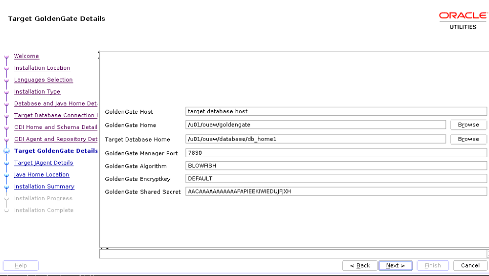Go to Target JAgent Details step
Viewport: 489px width, 276px height.
click(44, 163)
